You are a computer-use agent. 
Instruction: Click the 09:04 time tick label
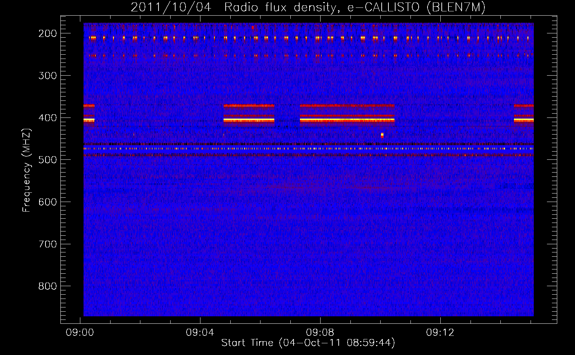point(200,332)
